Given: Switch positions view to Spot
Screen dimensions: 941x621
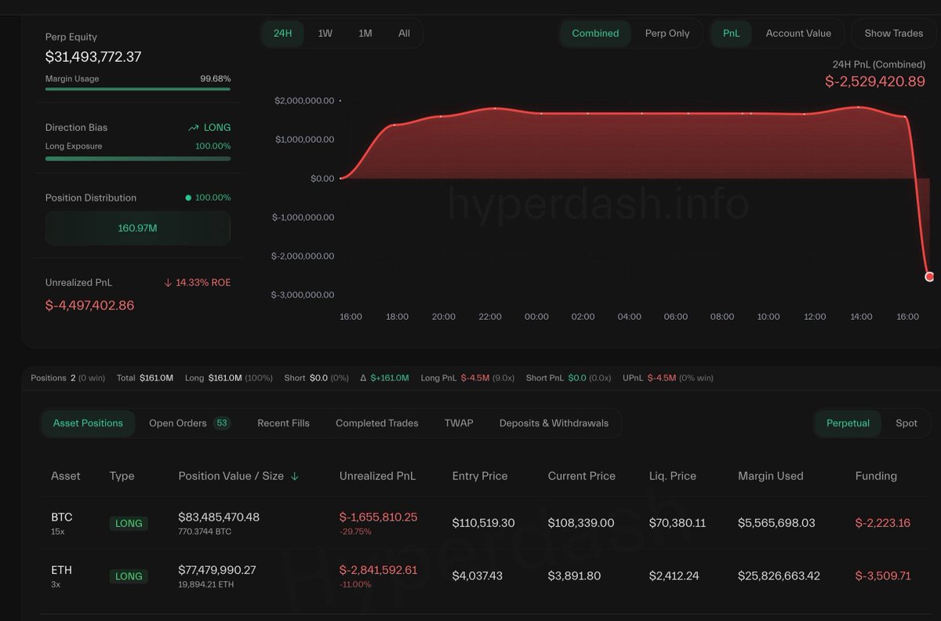Looking at the screenshot, I should coord(906,423).
